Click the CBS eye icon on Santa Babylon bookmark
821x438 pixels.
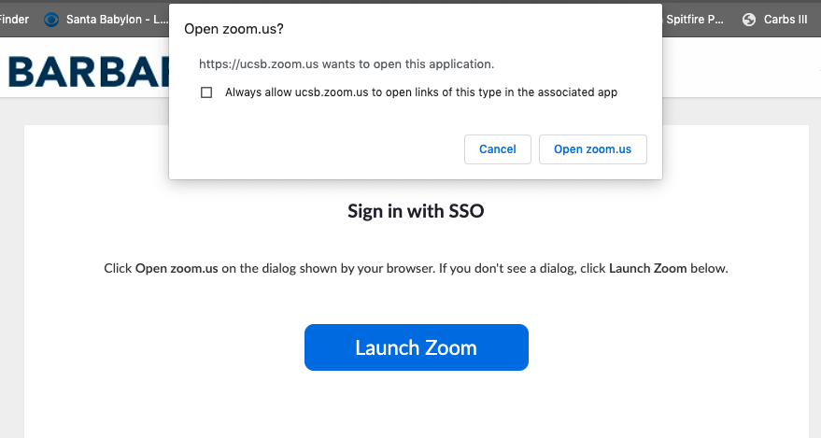[51, 20]
